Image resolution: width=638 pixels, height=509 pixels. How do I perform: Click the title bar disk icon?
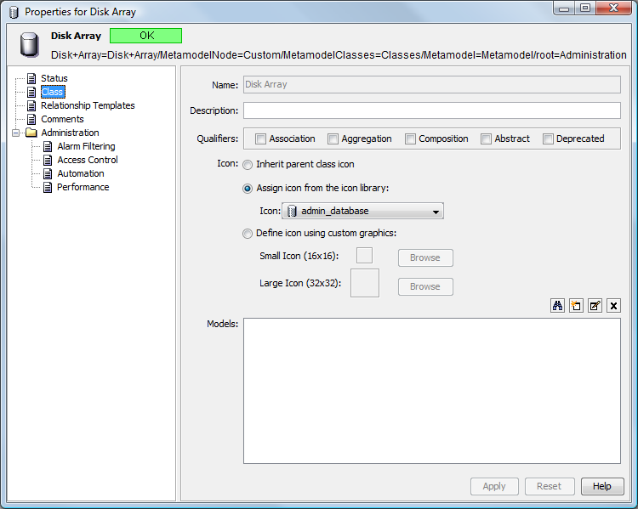coord(14,12)
